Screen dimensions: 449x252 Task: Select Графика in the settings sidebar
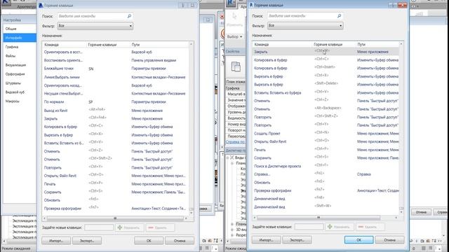tap(20, 47)
